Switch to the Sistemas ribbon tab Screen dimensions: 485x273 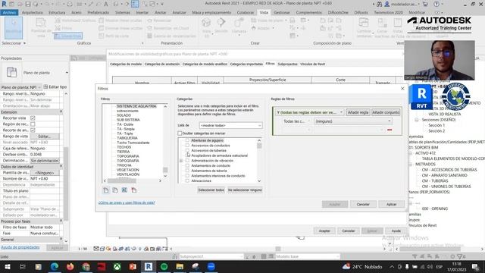click(x=123, y=13)
